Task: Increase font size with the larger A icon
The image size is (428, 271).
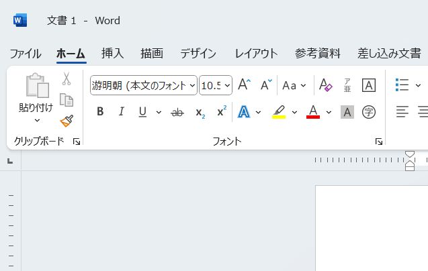Action: tap(244, 85)
